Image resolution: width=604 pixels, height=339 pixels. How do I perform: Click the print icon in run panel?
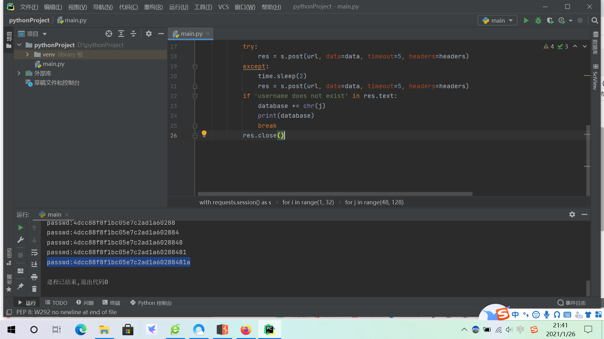[x=34, y=277]
